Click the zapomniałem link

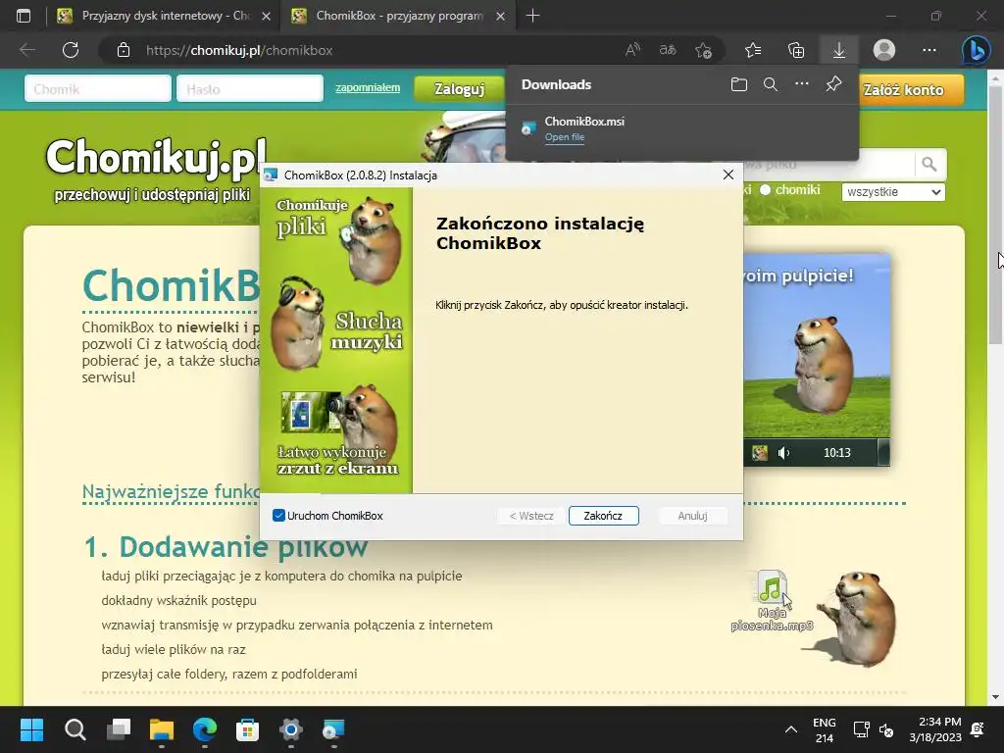click(x=368, y=87)
